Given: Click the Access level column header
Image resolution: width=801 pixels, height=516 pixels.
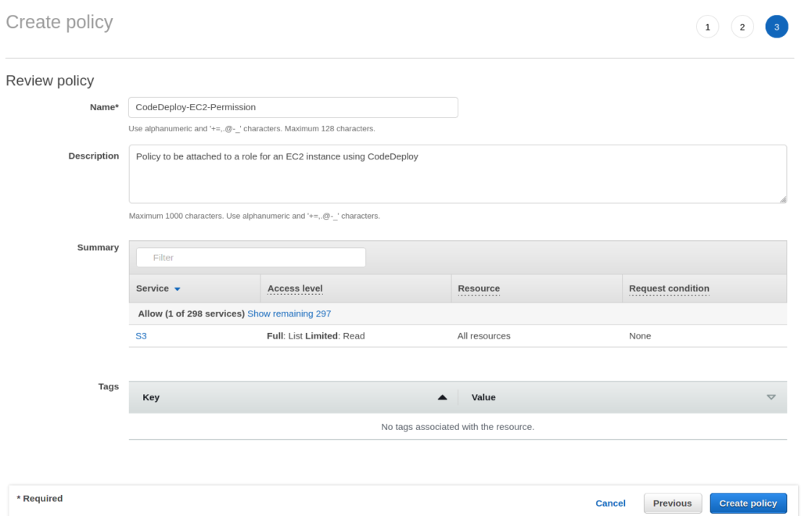Looking at the screenshot, I should [295, 288].
